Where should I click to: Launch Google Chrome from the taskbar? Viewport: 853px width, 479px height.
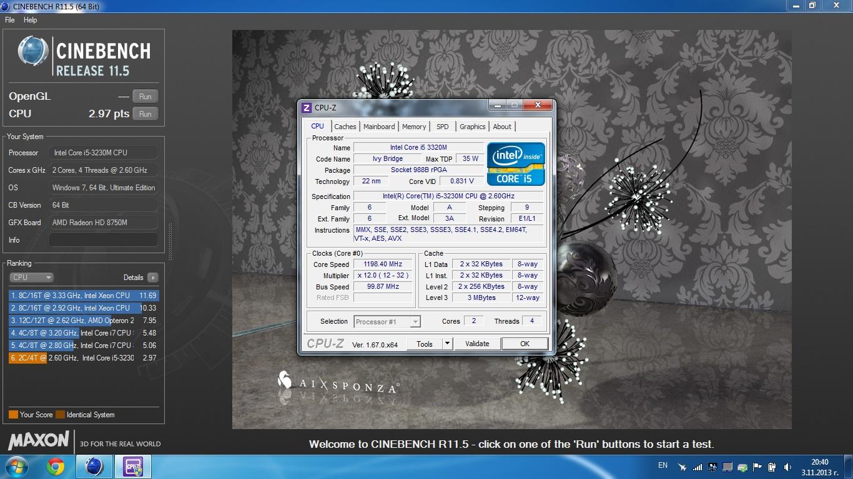[56, 467]
